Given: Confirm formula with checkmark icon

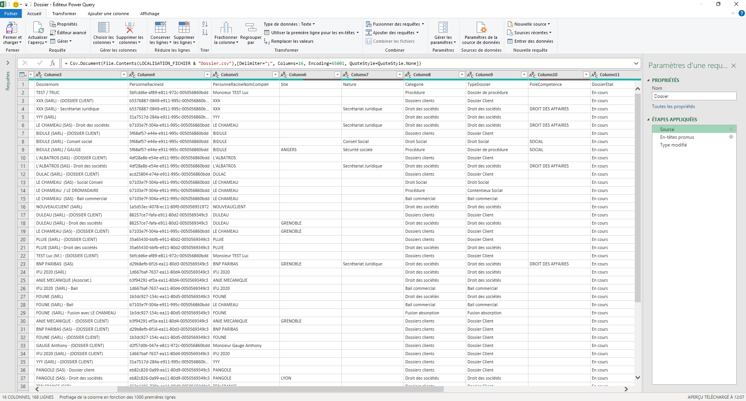Looking at the screenshot, I should coord(39,63).
